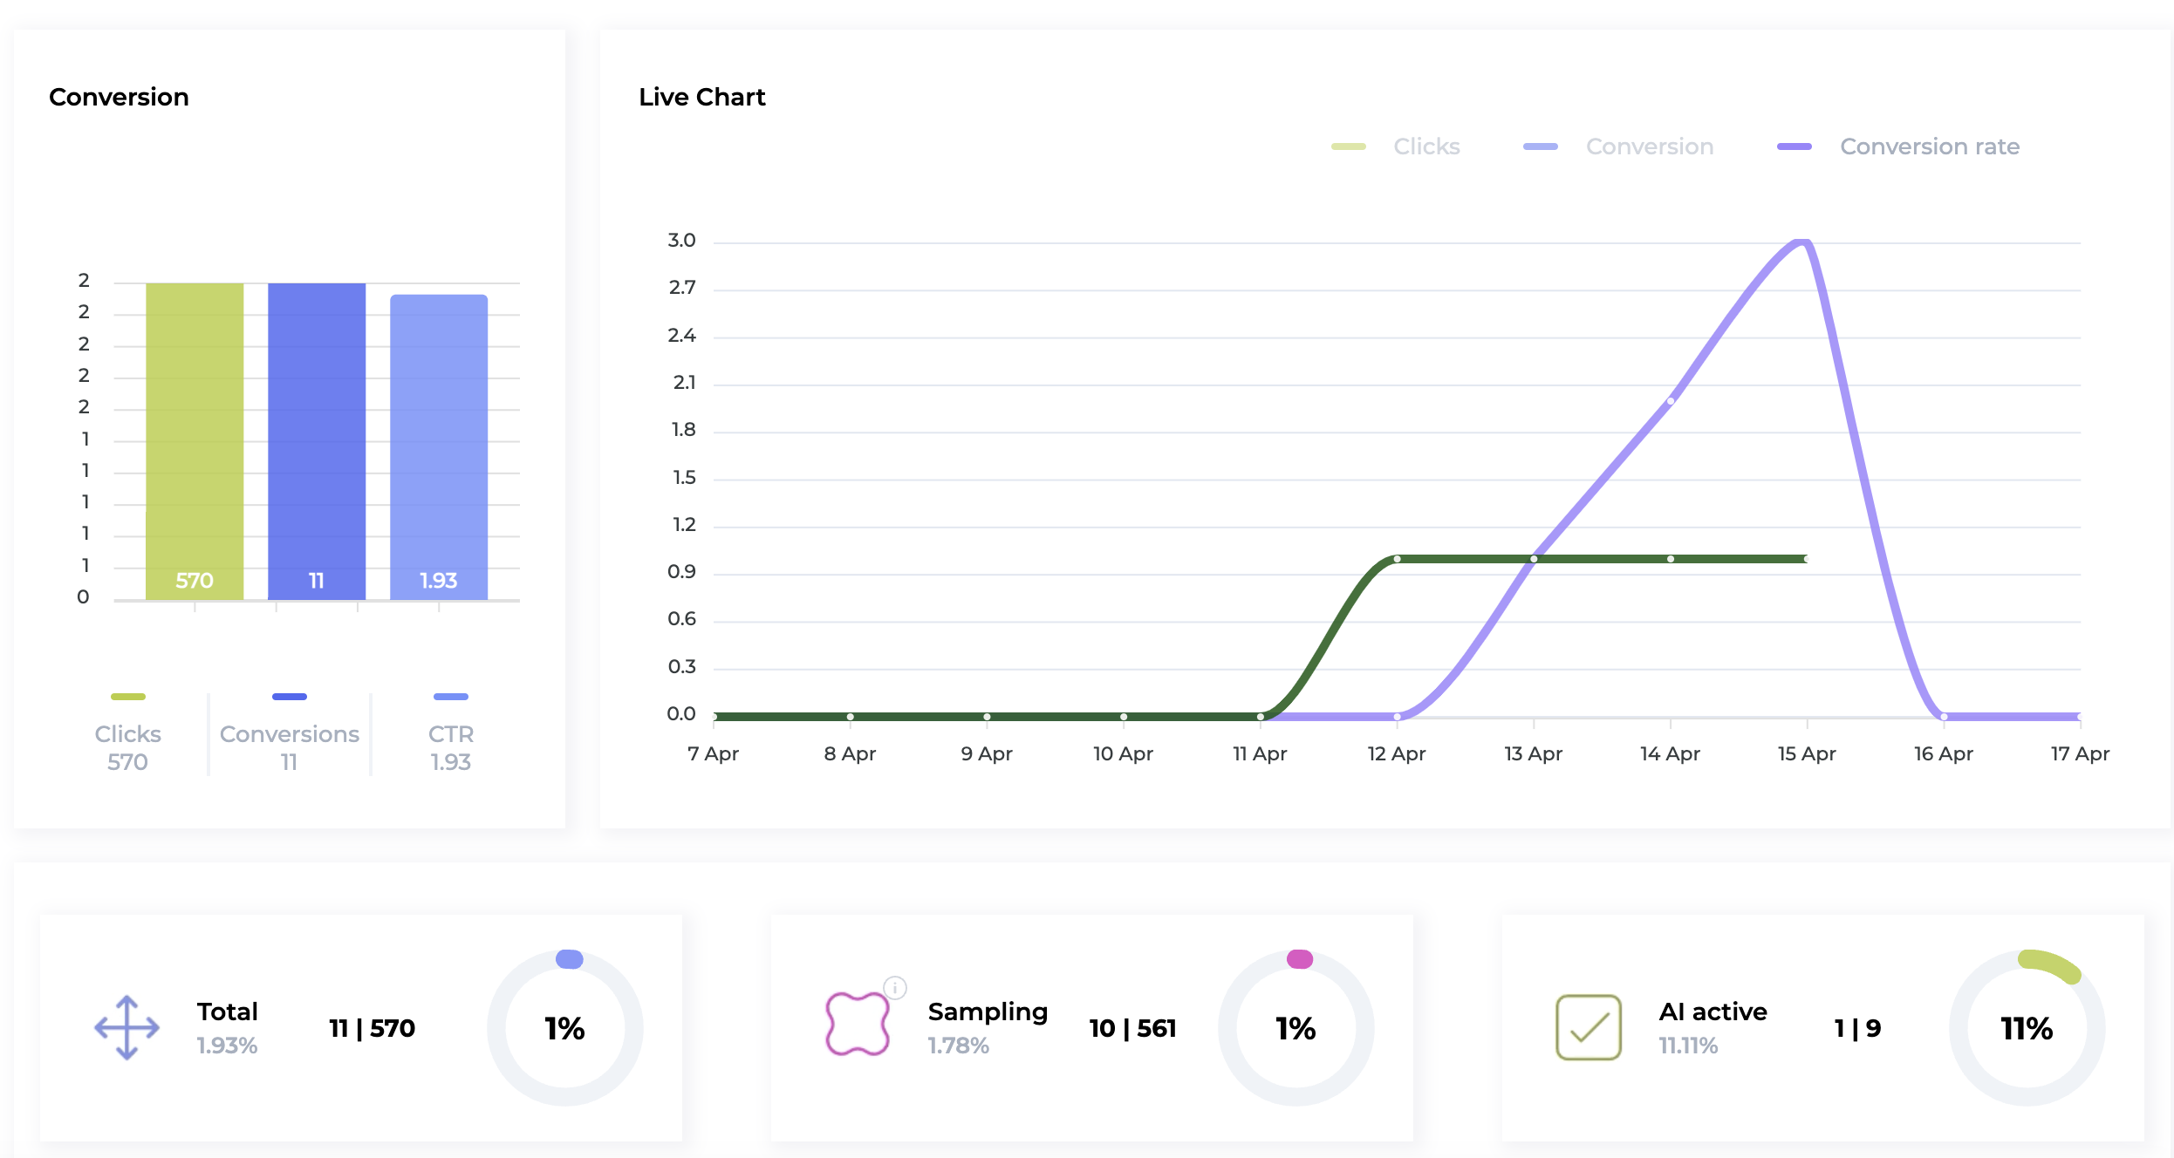This screenshot has height=1158, width=2174.
Task: Click the AI active 11% progress ring
Action: coord(2026,1027)
